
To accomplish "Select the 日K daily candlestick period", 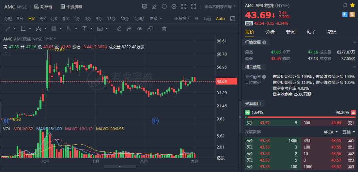I will [31, 19].
